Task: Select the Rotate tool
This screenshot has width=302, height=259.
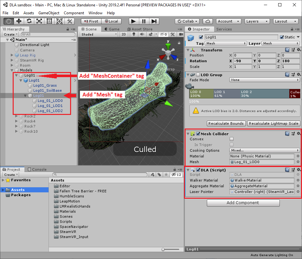Action: (x=29, y=21)
